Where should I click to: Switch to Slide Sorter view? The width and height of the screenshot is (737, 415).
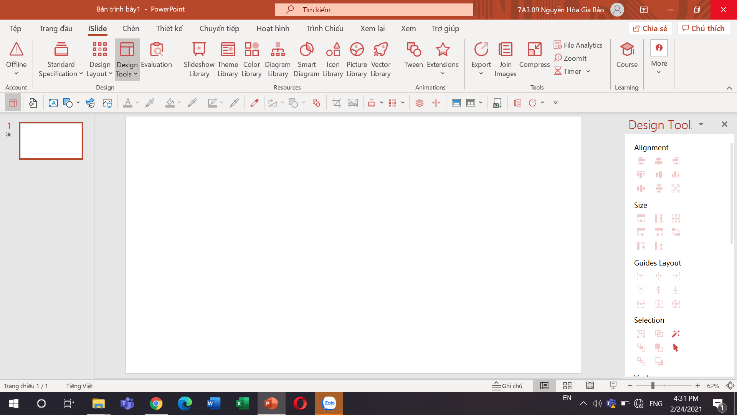(567, 386)
